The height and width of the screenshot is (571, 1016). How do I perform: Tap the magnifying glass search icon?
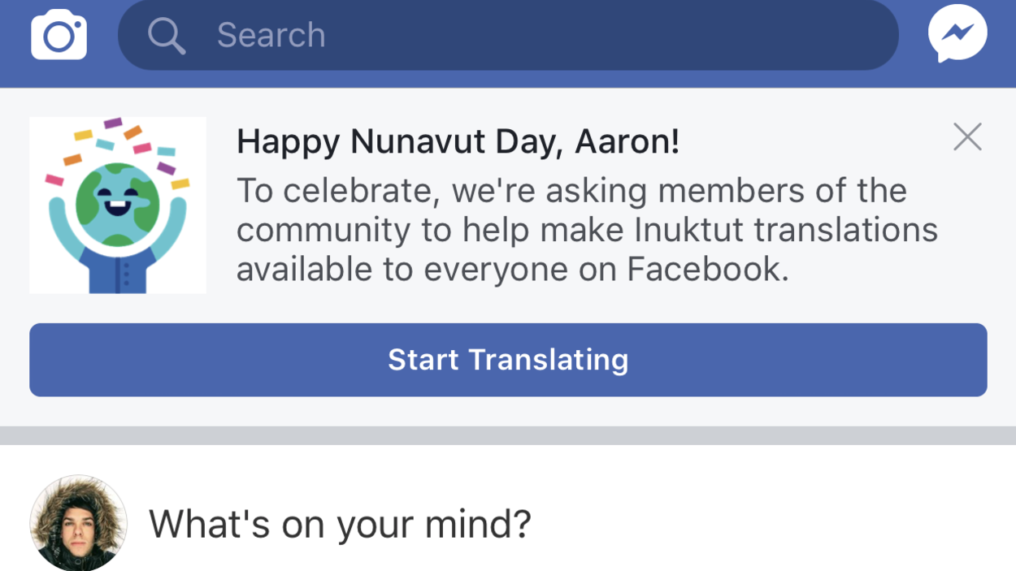pos(166,36)
